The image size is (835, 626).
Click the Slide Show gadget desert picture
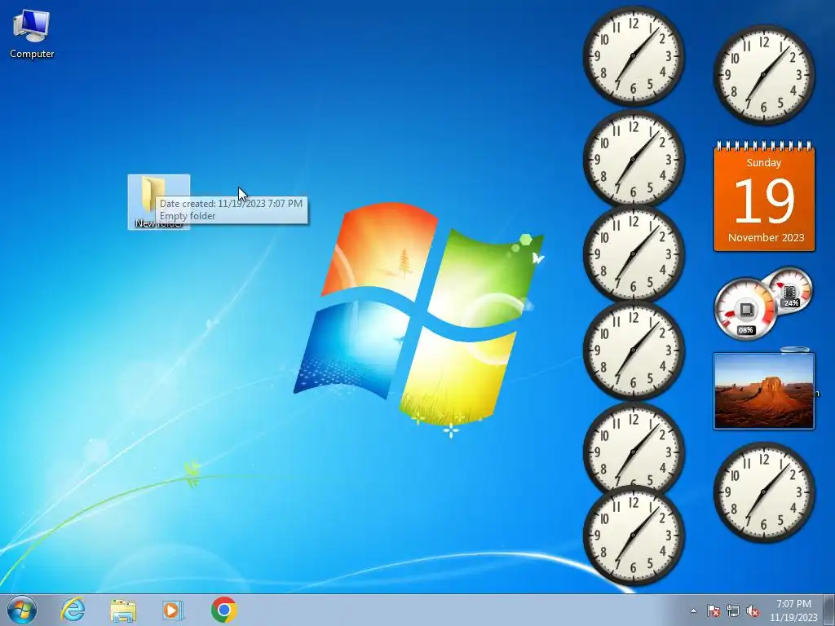[x=763, y=390]
